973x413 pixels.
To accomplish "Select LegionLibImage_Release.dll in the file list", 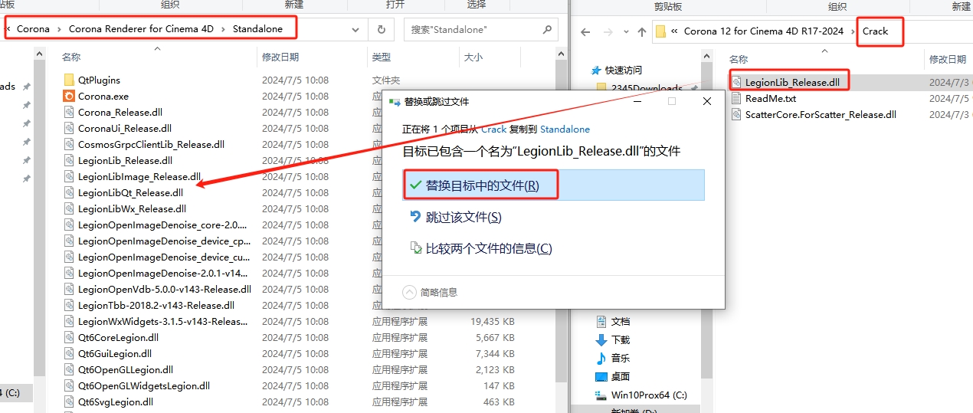I will (139, 176).
